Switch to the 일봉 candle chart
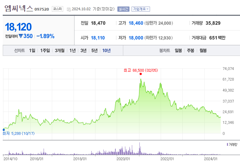Viewport: 240px width, 165px height. pyautogui.click(x=178, y=50)
